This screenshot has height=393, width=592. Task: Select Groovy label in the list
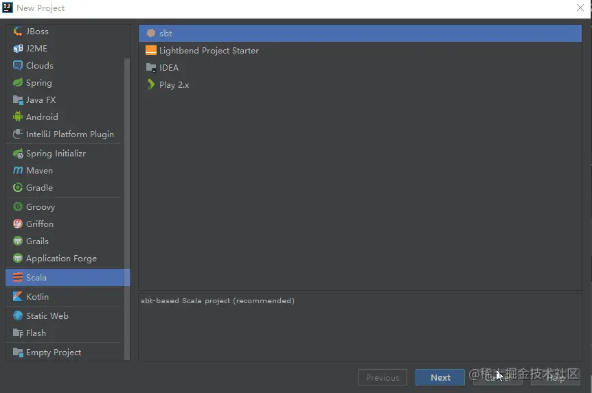(41, 206)
